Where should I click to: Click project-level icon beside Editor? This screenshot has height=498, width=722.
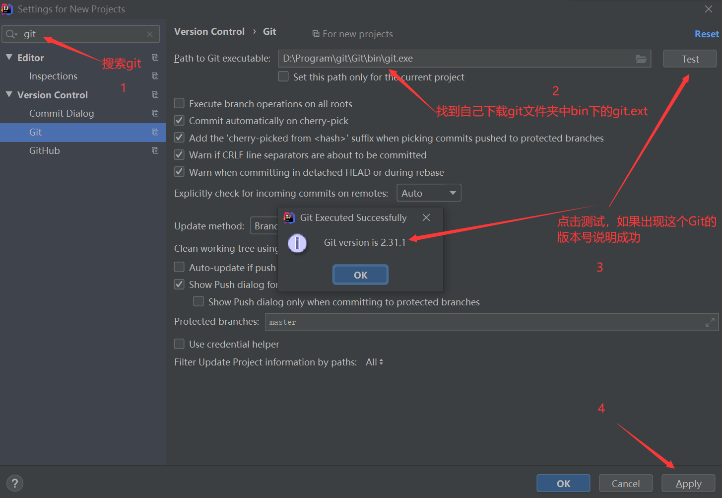point(155,58)
